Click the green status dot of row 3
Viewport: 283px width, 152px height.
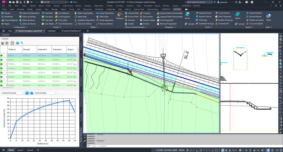[2, 64]
